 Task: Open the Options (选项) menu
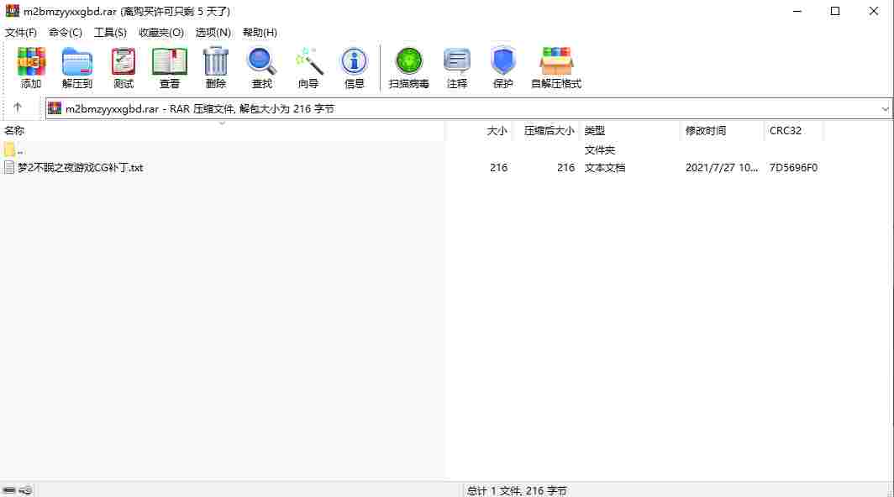pyautogui.click(x=213, y=33)
